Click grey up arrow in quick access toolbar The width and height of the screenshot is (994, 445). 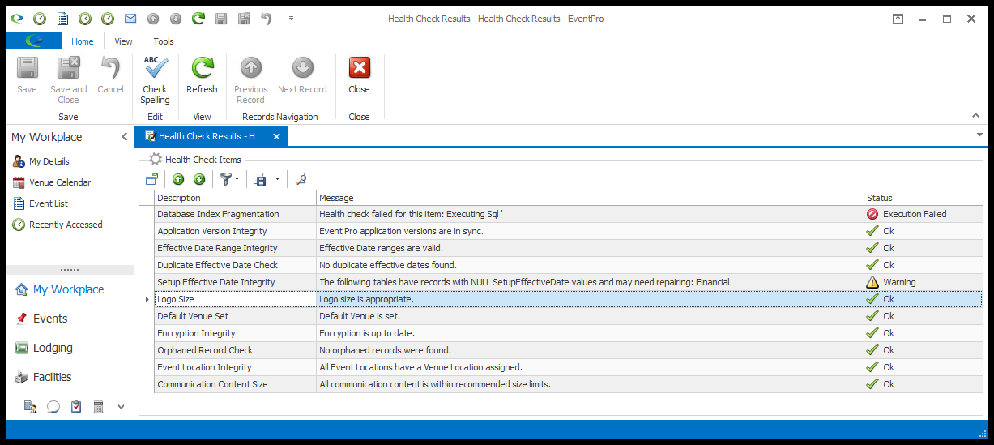pyautogui.click(x=153, y=18)
